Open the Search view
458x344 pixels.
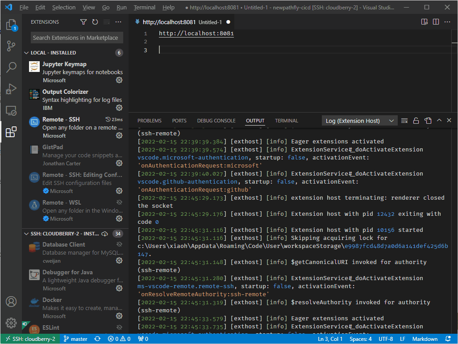(x=11, y=67)
